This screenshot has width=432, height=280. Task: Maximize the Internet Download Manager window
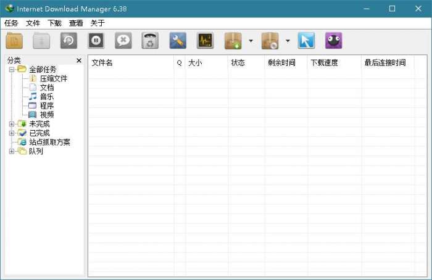coord(392,9)
